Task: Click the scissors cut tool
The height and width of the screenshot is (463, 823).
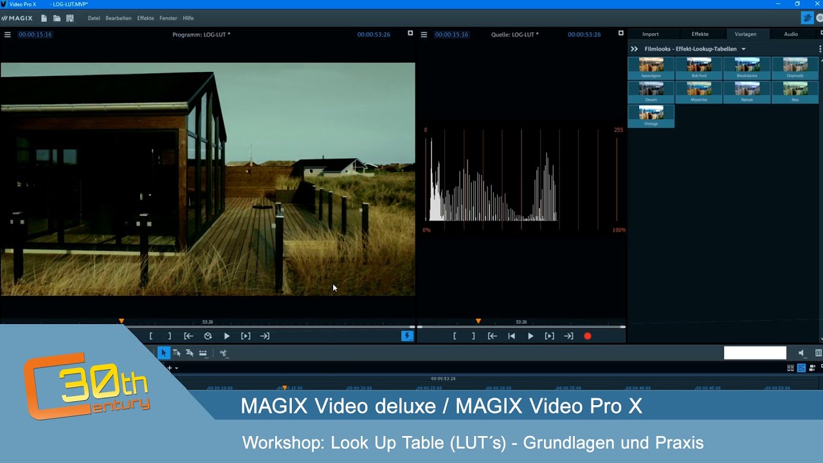Action: click(x=223, y=352)
